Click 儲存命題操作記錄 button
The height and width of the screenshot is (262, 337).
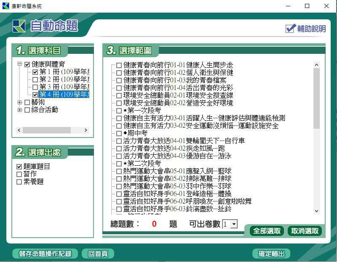tap(45, 254)
